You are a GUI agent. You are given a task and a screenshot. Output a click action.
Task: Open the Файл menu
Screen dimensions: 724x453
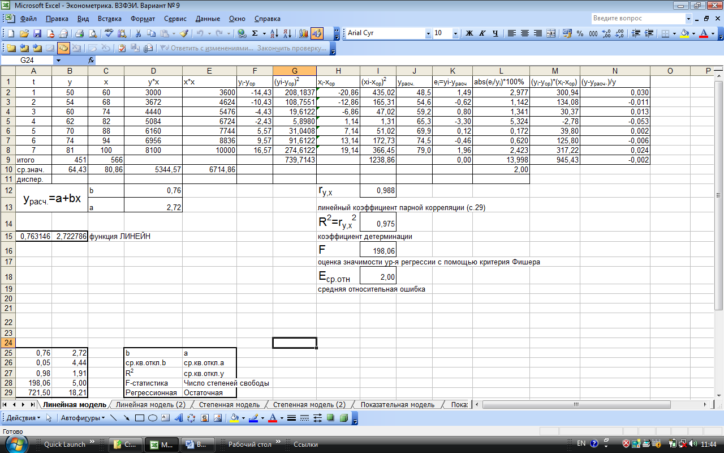(28, 19)
